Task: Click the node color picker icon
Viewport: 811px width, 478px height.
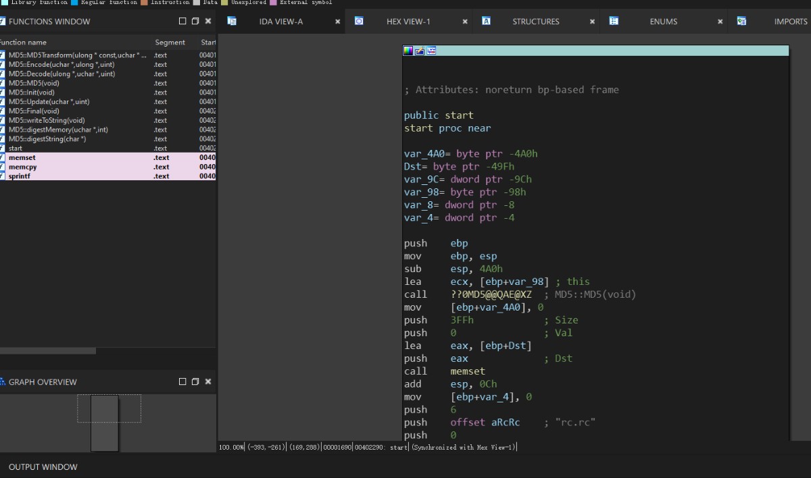Action: tap(408, 51)
